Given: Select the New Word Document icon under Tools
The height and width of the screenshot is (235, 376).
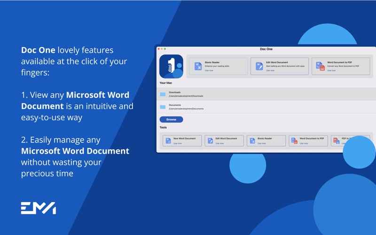Looking at the screenshot, I should click(168, 141).
